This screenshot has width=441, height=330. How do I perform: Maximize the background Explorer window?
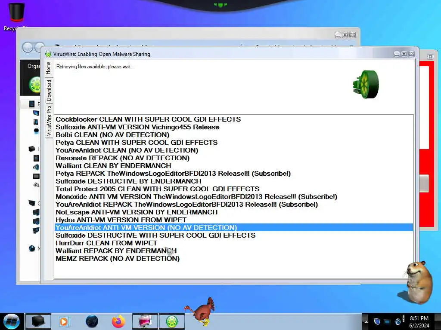345,35
